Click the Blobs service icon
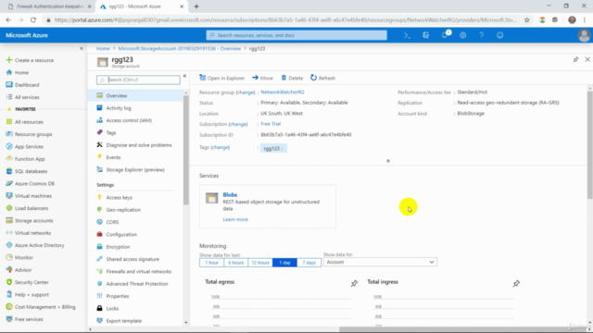The image size is (593, 333). pyautogui.click(x=212, y=198)
